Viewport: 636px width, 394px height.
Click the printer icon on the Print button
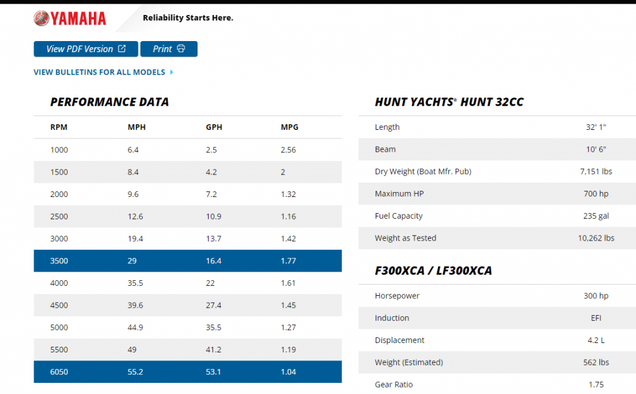point(181,49)
